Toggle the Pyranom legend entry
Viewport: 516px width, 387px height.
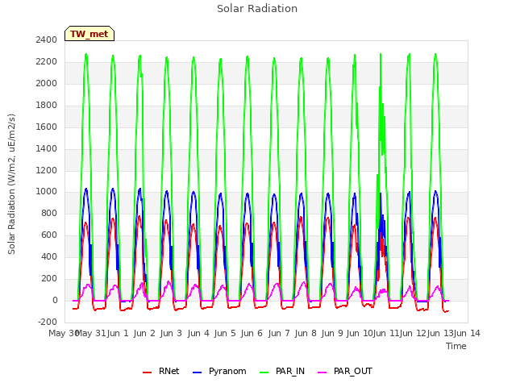click(x=219, y=371)
